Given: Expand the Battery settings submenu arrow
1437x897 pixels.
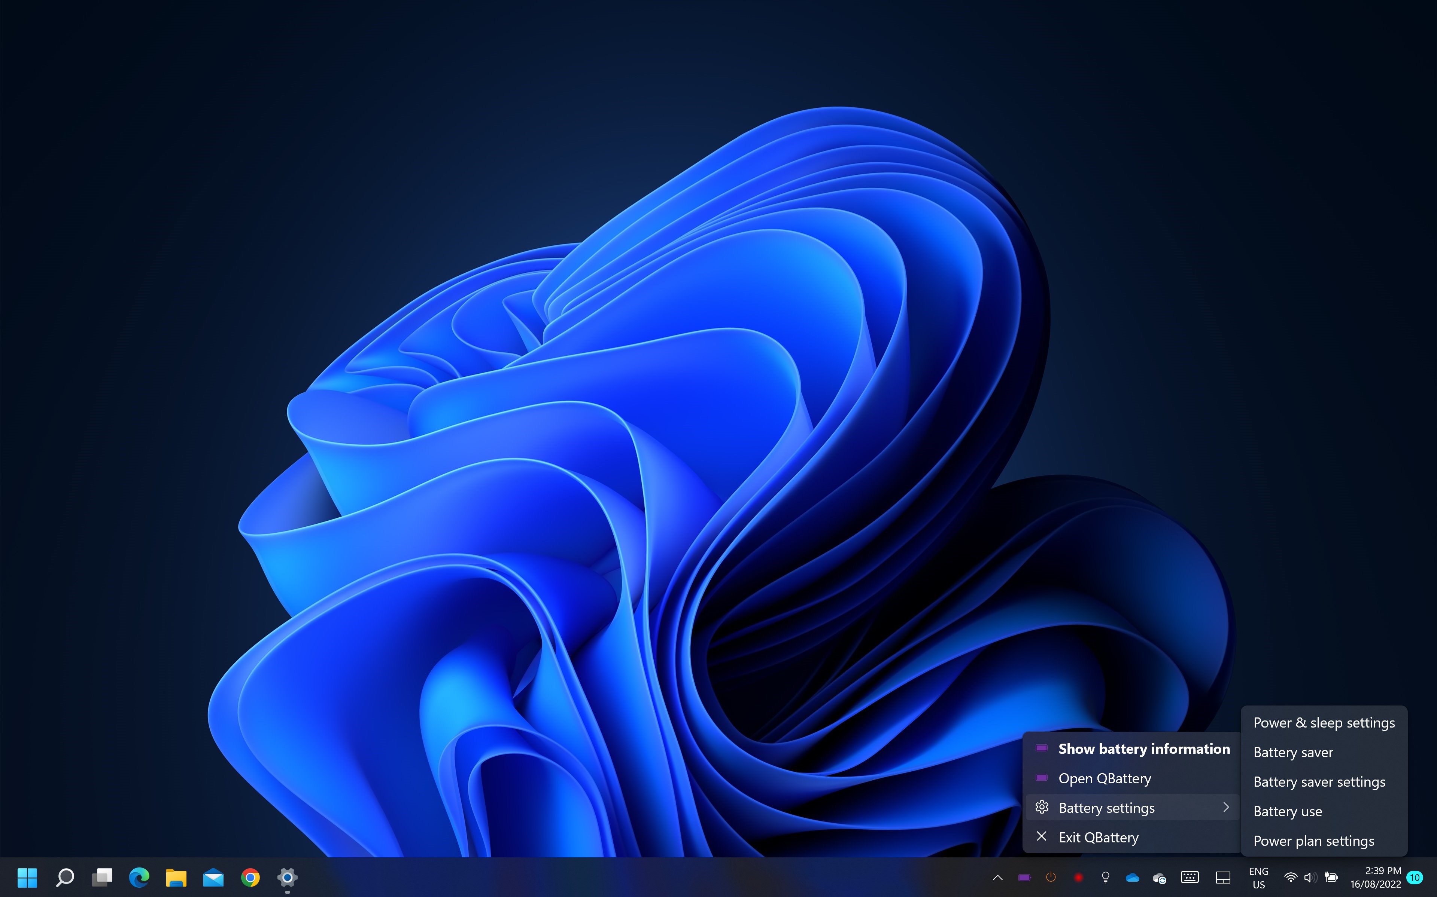Looking at the screenshot, I should pyautogui.click(x=1225, y=808).
